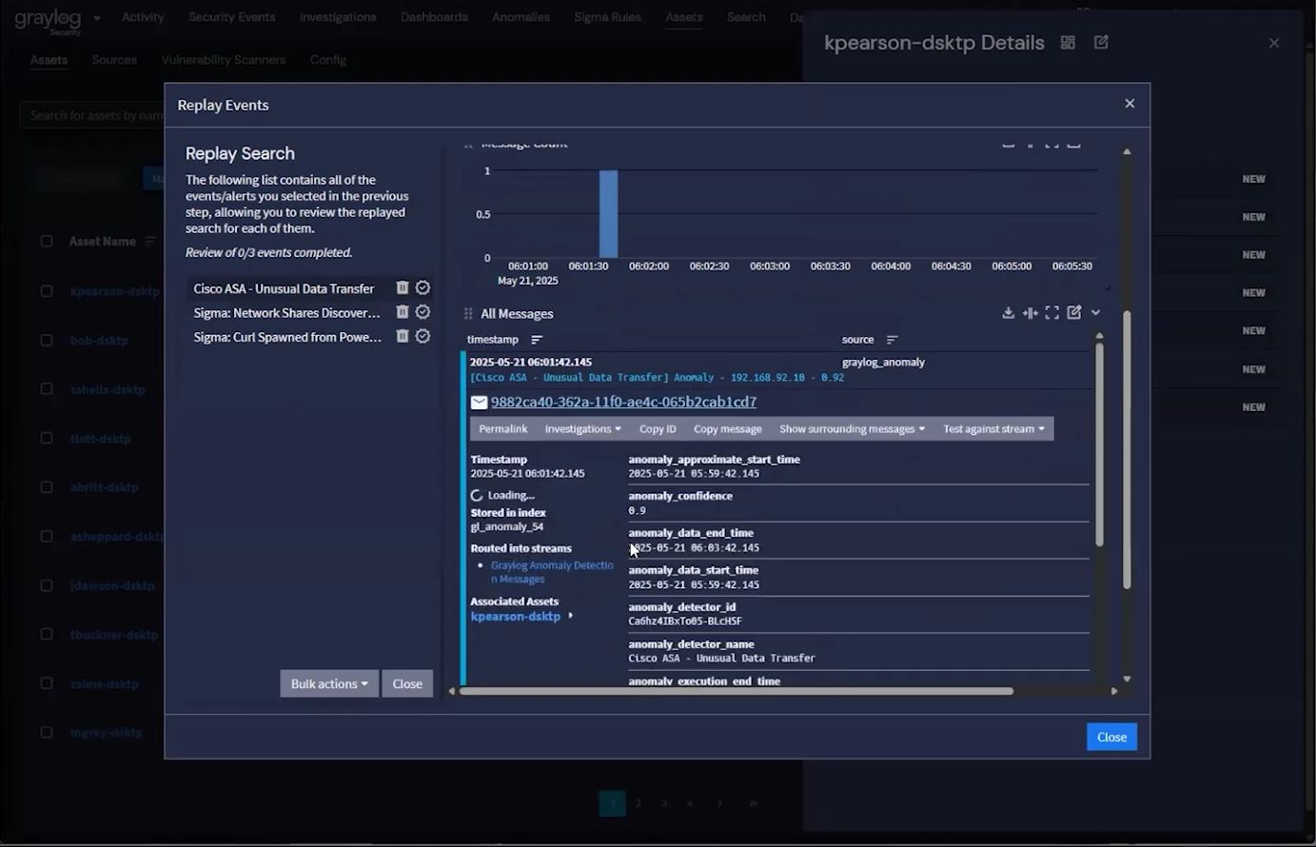Screen dimensions: 1316x847
Task: Sort messages by timestamp column icon
Action: tap(537, 340)
